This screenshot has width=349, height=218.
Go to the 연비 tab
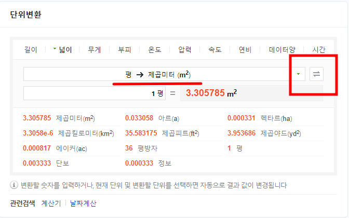coord(245,50)
